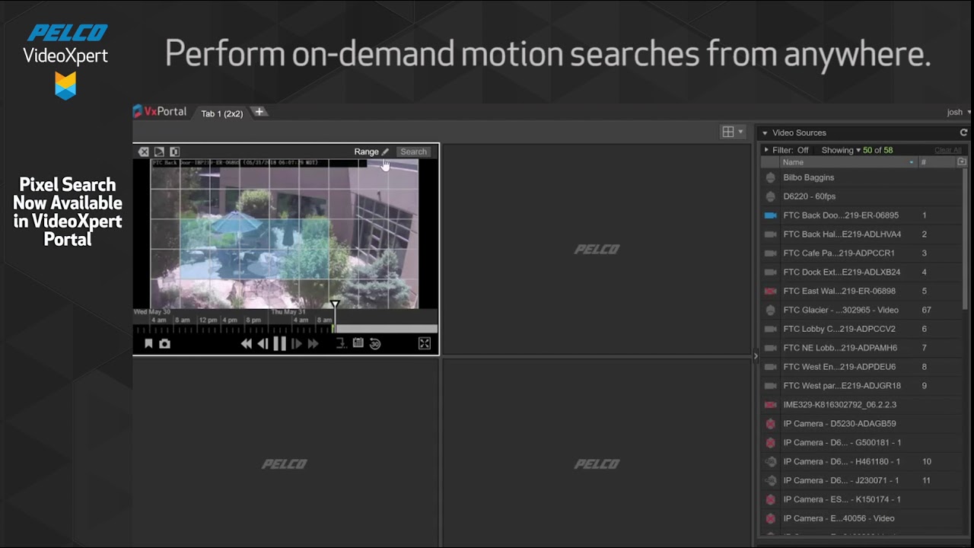The width and height of the screenshot is (974, 548).
Task: Jump back 30 seconds
Action: (x=375, y=344)
